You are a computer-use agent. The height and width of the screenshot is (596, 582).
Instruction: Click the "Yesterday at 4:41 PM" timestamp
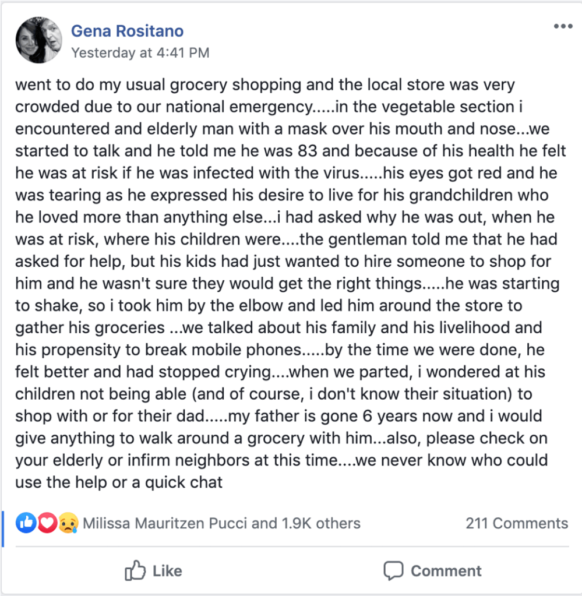coord(140,52)
